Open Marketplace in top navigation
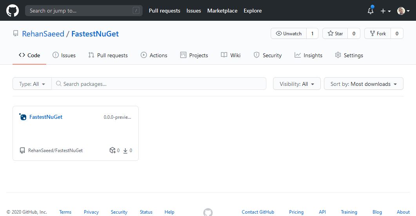This screenshot has height=216, width=416. click(x=222, y=11)
